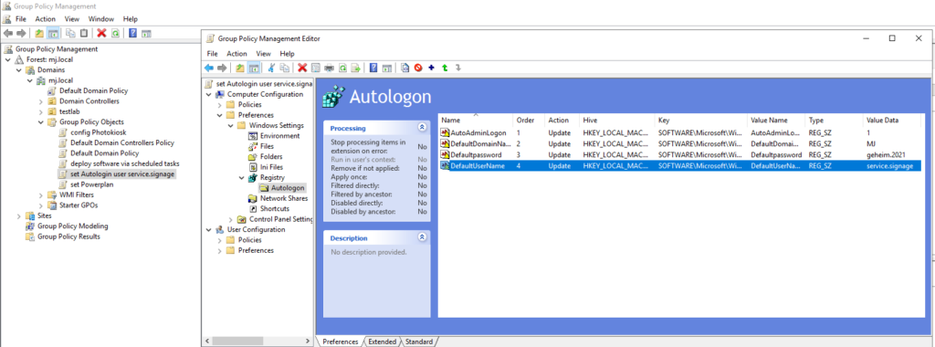Click Up folder icon in Group Policy Management toolbar
Image resolution: width=935 pixels, height=347 pixels.
[x=39, y=34]
